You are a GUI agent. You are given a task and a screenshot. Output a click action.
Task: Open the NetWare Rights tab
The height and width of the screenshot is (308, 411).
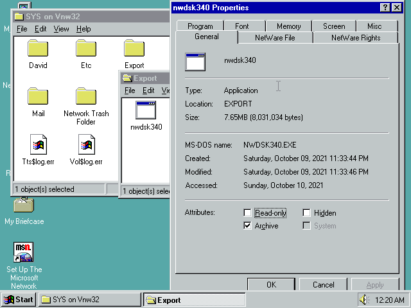pyautogui.click(x=356, y=38)
